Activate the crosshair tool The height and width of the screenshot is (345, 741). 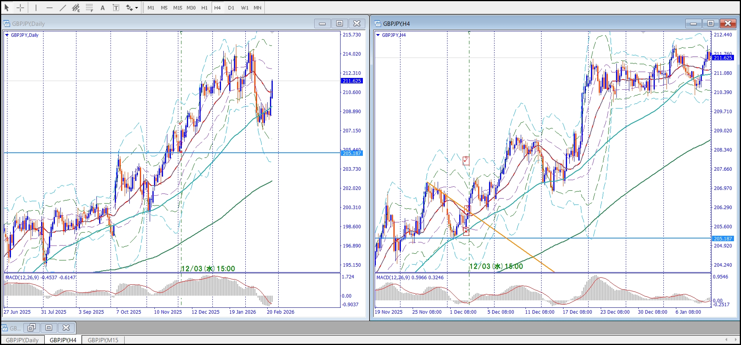(x=20, y=7)
